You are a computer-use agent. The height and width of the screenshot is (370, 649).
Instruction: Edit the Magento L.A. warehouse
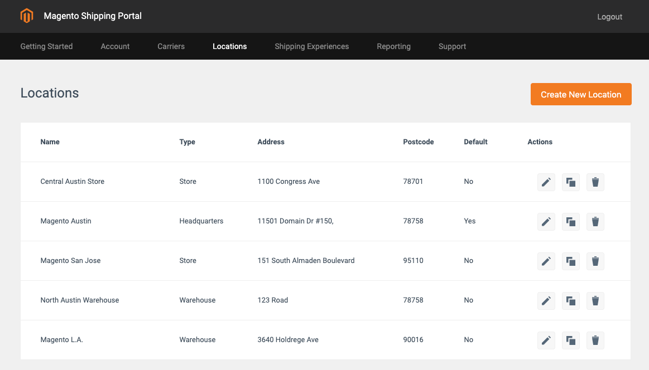(546, 340)
